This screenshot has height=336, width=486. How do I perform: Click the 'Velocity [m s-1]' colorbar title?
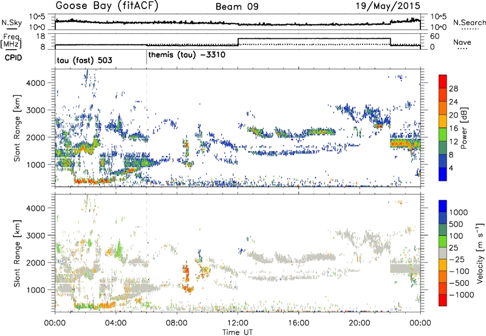(481, 253)
